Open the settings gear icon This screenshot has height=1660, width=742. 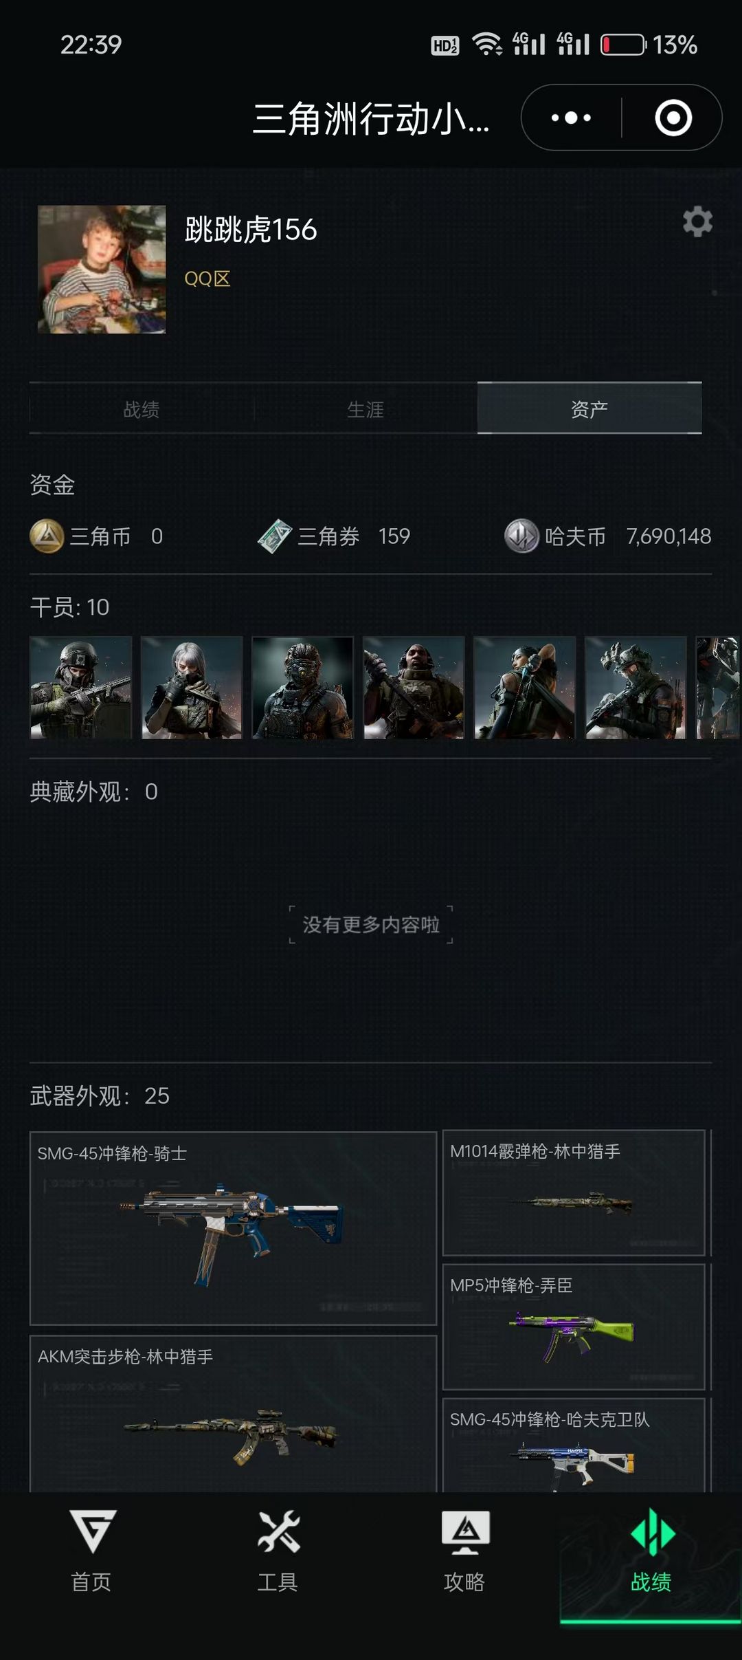click(x=697, y=221)
